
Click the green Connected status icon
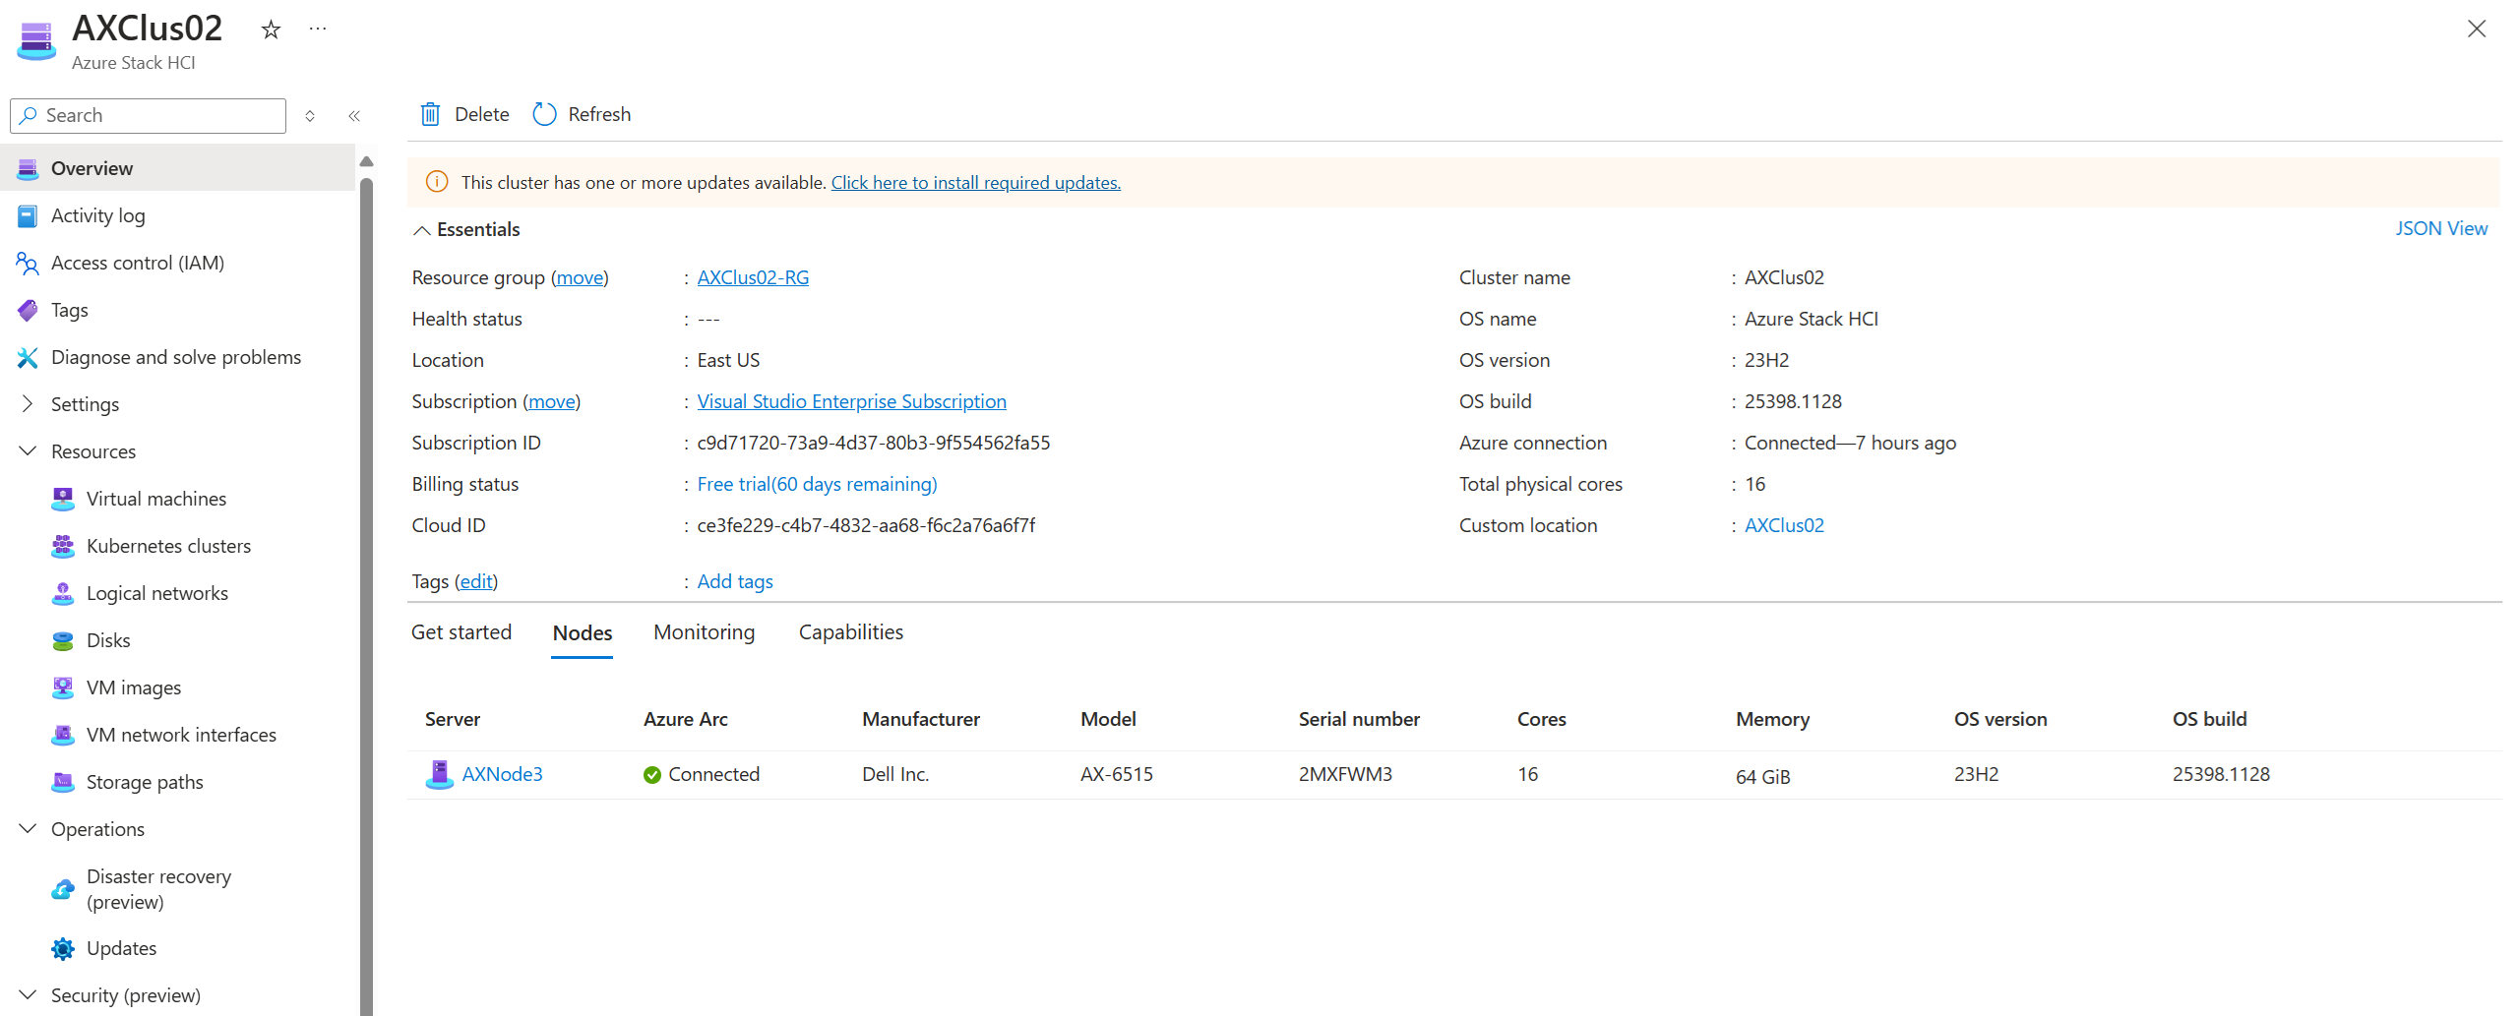651,775
